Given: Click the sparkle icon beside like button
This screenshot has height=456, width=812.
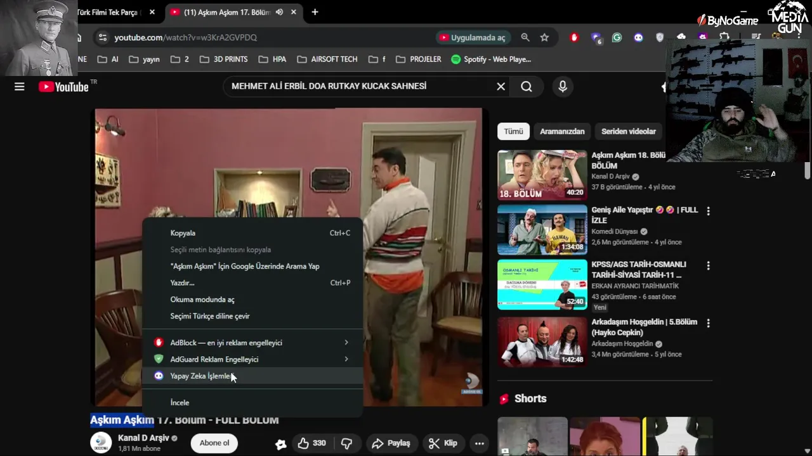Looking at the screenshot, I should (280, 444).
